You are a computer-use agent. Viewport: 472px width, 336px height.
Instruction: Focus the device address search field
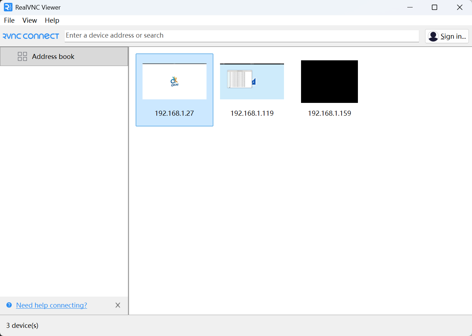(242, 35)
